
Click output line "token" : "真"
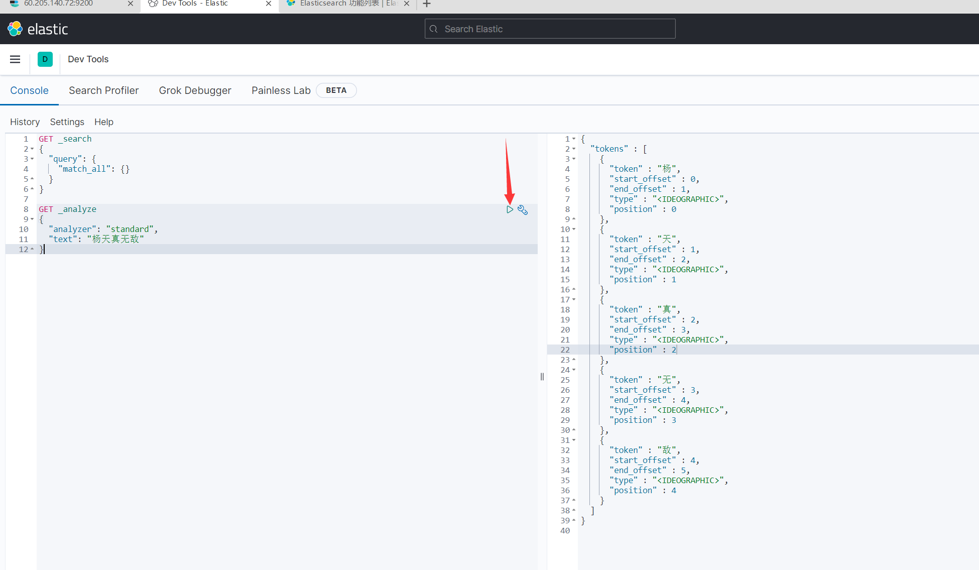click(645, 310)
